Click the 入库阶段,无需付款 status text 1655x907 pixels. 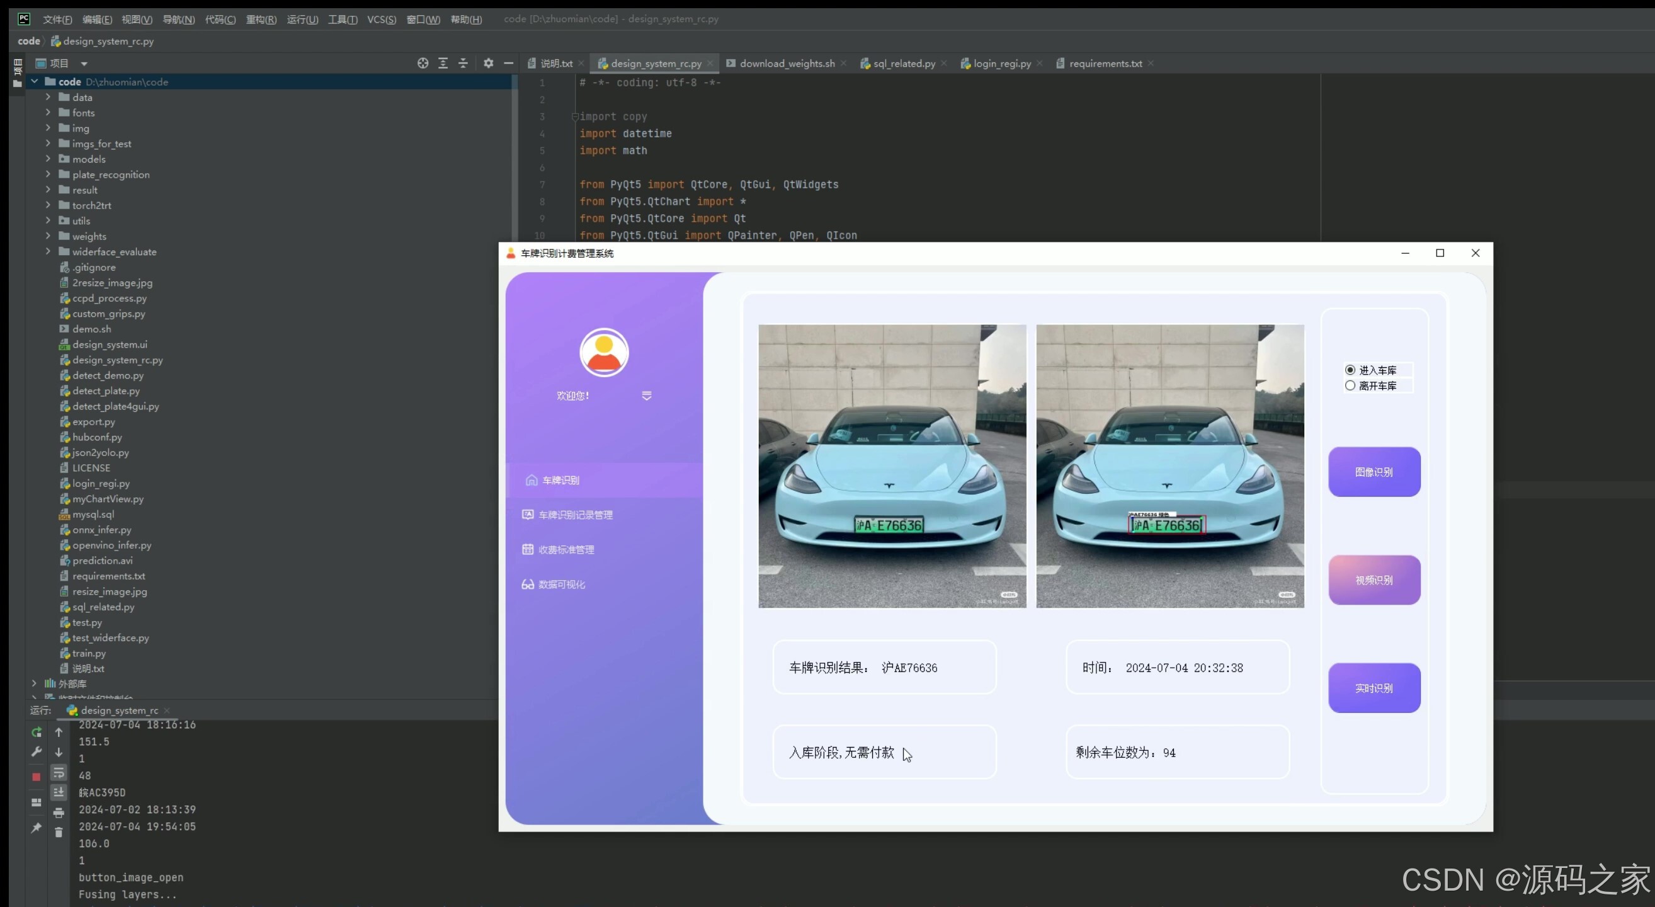pyautogui.click(x=841, y=752)
